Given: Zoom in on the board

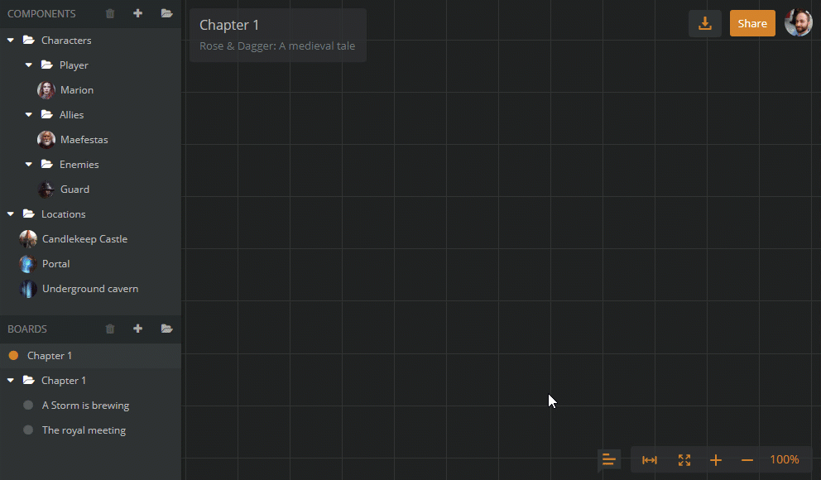Looking at the screenshot, I should pyautogui.click(x=715, y=459).
